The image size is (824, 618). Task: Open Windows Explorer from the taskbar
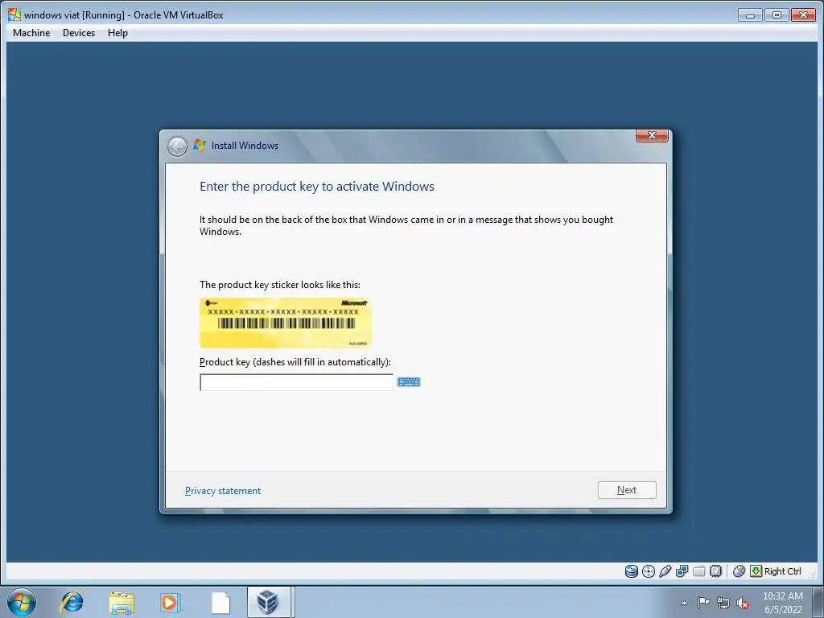click(x=122, y=602)
